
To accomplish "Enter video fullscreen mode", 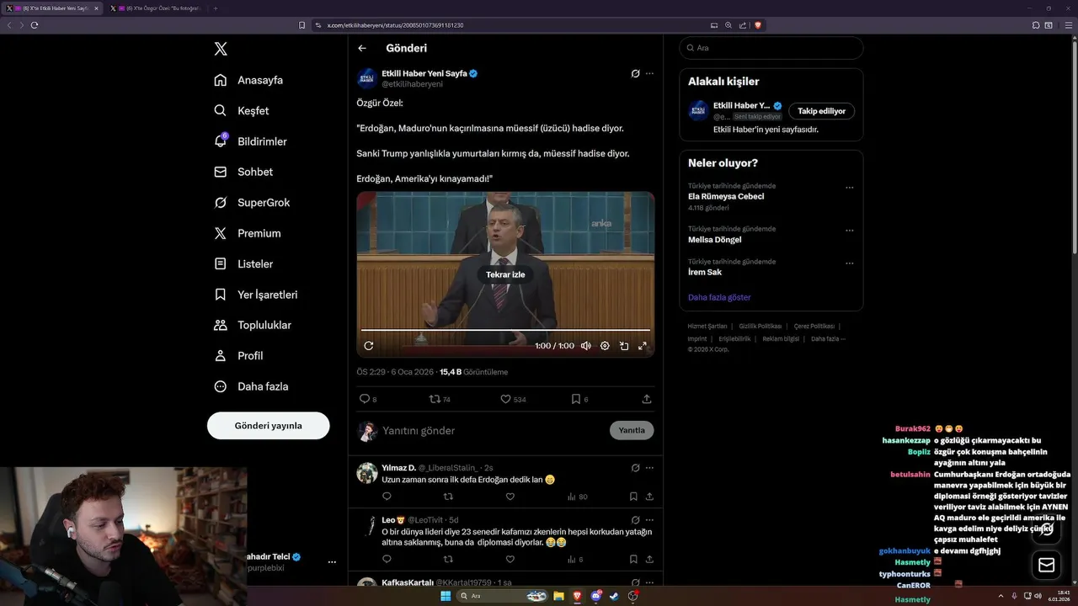I will coord(643,346).
